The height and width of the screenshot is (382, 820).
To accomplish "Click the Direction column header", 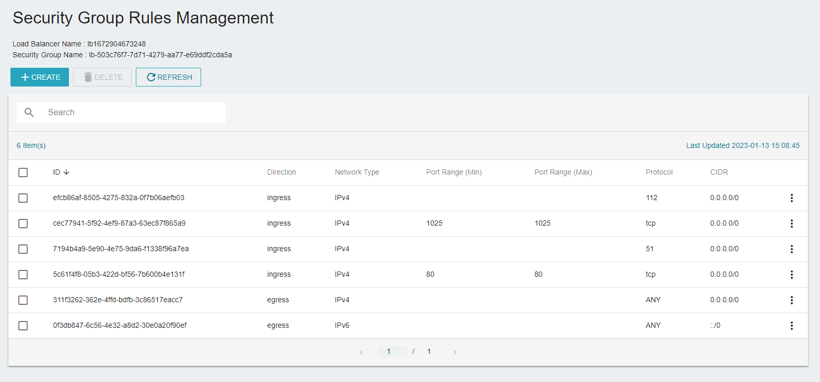I will click(x=282, y=172).
